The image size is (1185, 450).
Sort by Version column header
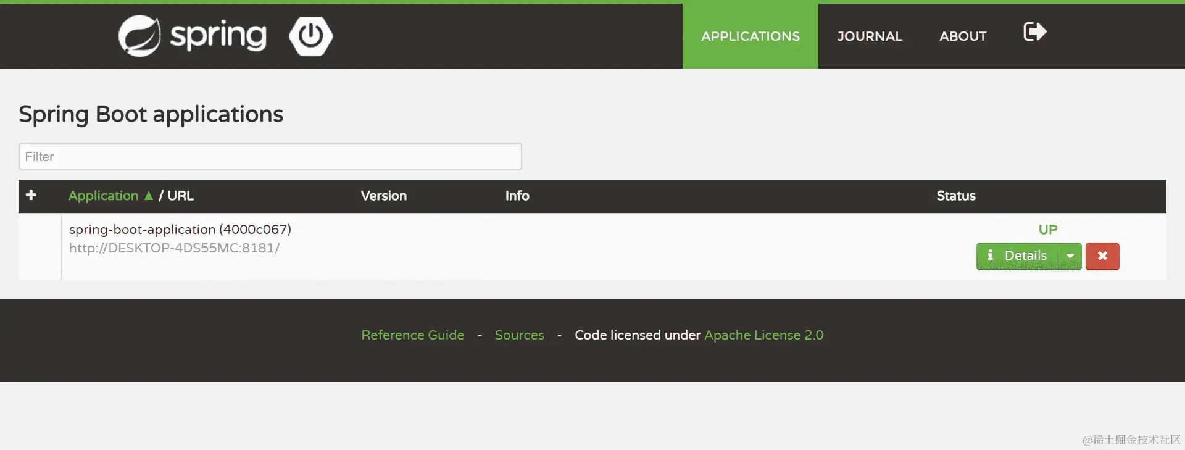tap(384, 196)
